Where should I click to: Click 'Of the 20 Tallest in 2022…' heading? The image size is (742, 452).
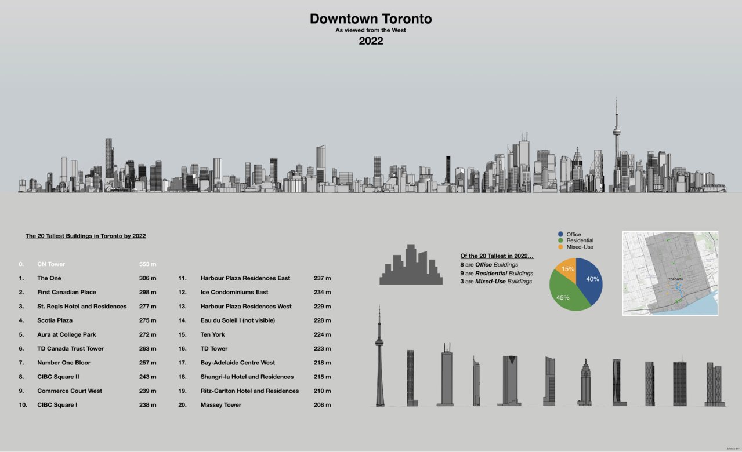497,256
